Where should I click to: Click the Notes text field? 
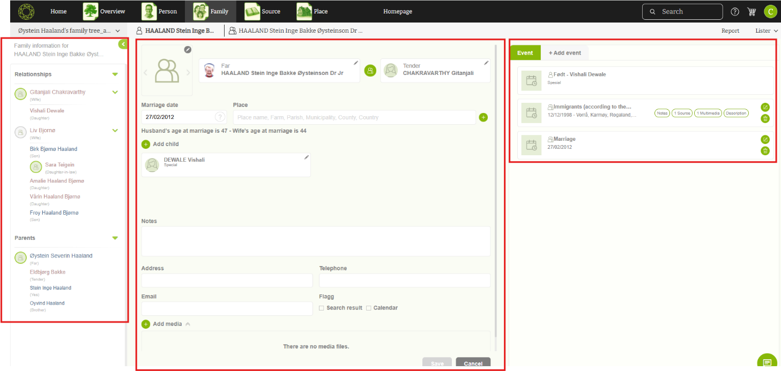click(x=316, y=241)
